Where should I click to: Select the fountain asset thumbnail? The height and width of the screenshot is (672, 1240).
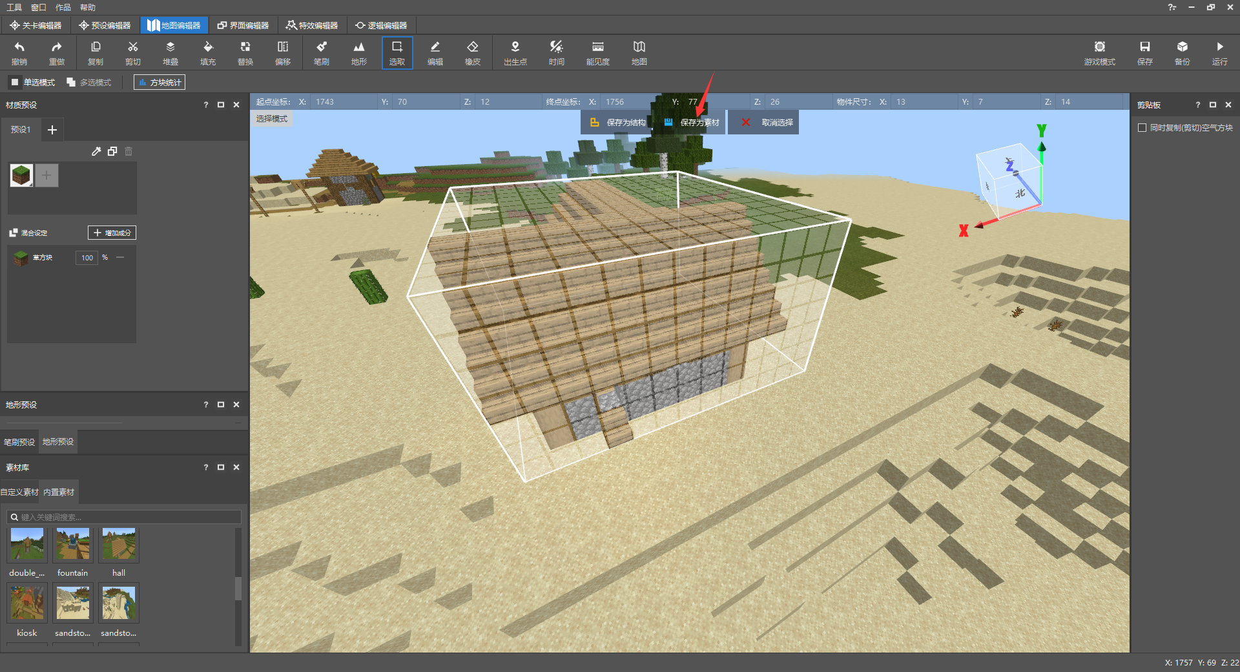coord(73,545)
